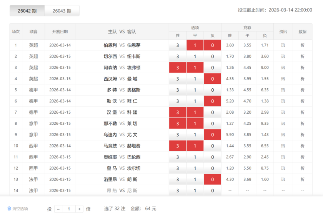Click odds value 5.50 for 皇马 match
The width and height of the screenshot is (323, 215).
coord(247,168)
